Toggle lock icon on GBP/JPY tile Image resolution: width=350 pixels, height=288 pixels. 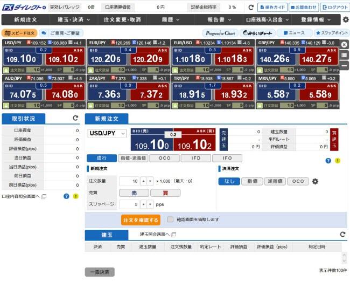[260, 70]
